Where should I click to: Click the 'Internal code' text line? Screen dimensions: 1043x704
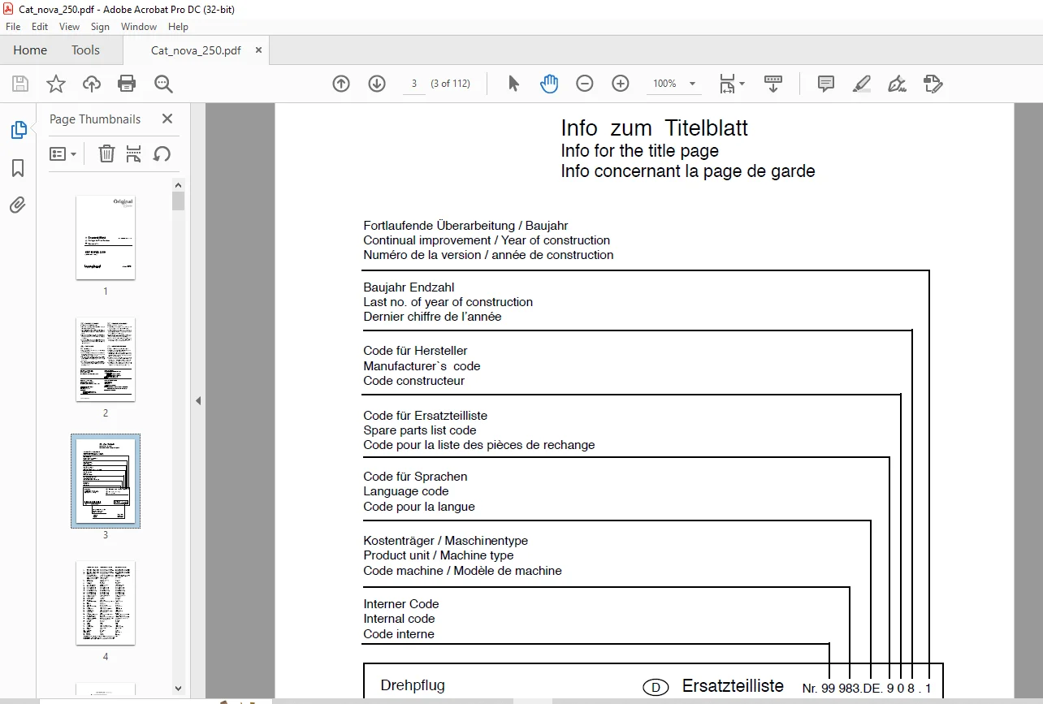click(x=399, y=619)
